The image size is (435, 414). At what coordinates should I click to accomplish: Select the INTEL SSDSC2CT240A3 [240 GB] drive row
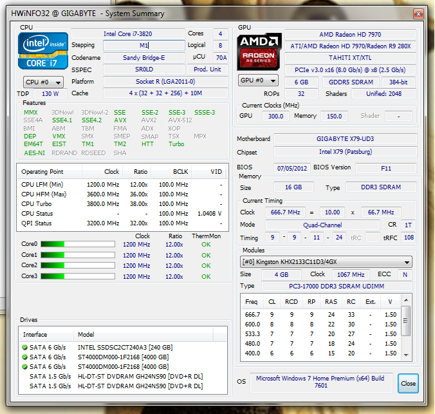pos(123,347)
